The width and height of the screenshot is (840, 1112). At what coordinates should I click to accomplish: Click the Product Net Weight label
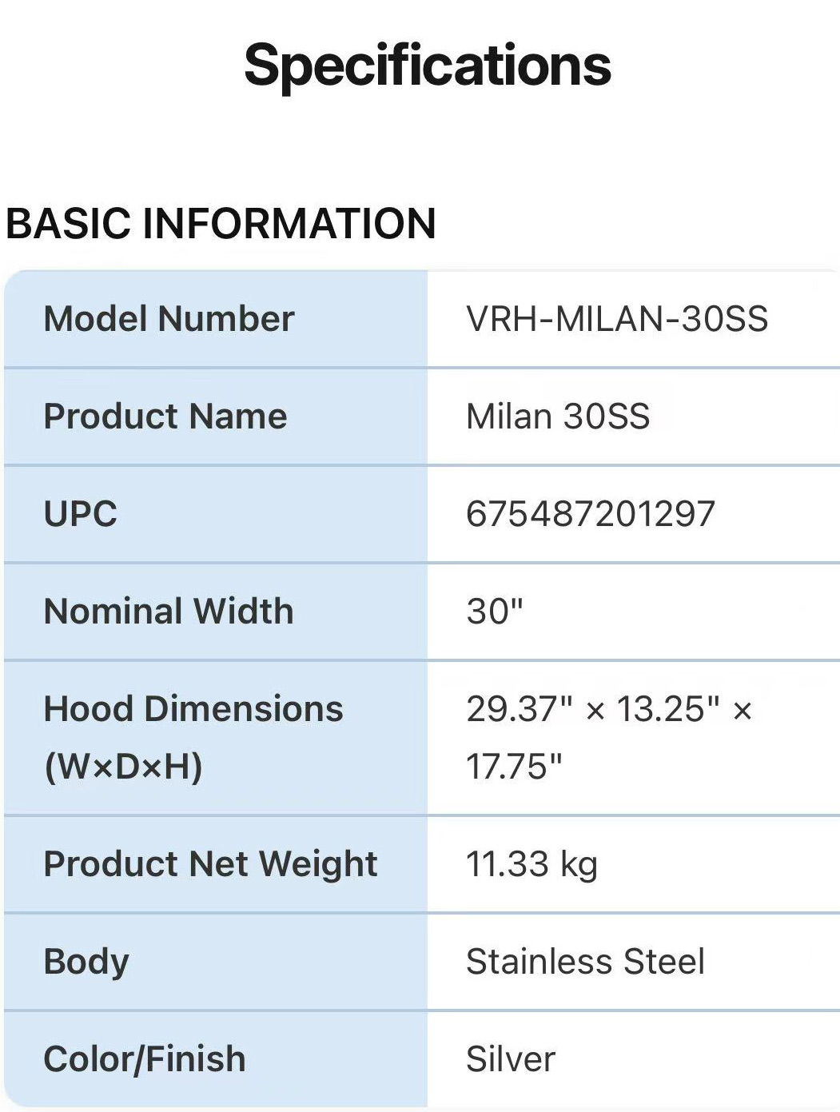pos(210,864)
